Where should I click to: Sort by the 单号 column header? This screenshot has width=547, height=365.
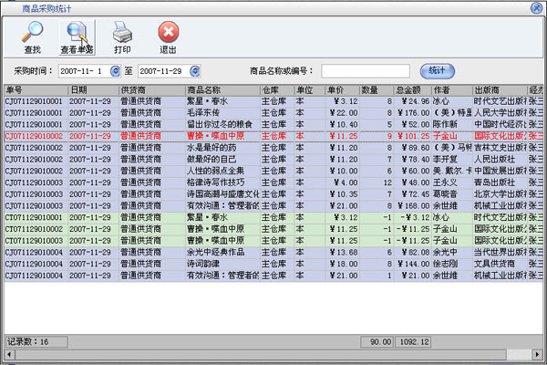(x=35, y=90)
